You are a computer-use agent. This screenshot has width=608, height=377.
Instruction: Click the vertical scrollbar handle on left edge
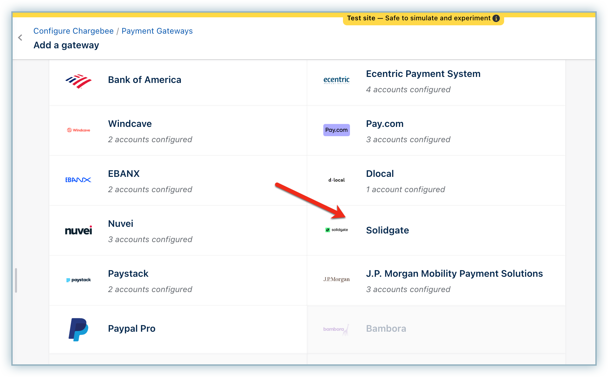[x=16, y=280]
